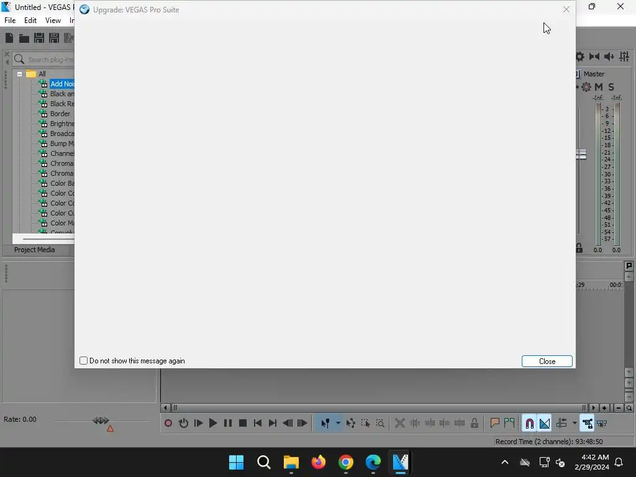Insert a region with the green flags icon

click(509, 424)
